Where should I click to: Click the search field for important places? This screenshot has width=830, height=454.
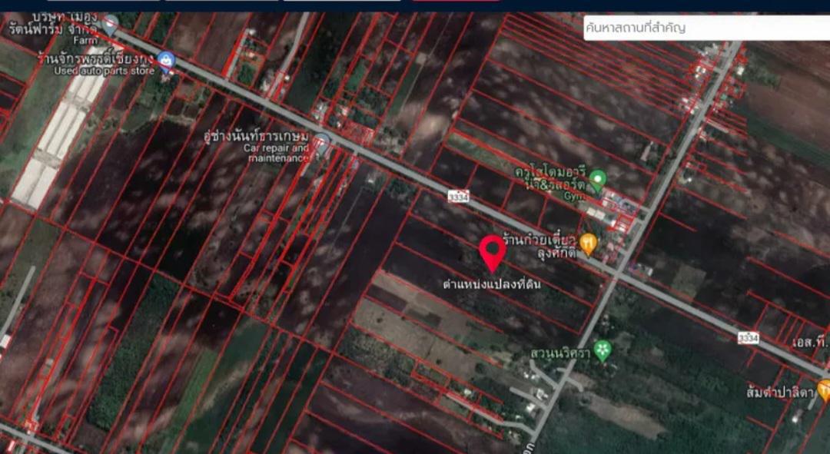706,28
